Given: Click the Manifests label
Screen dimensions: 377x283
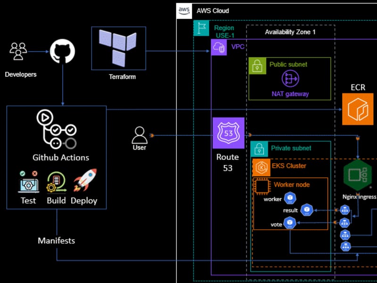Looking at the screenshot, I should click(x=56, y=241).
